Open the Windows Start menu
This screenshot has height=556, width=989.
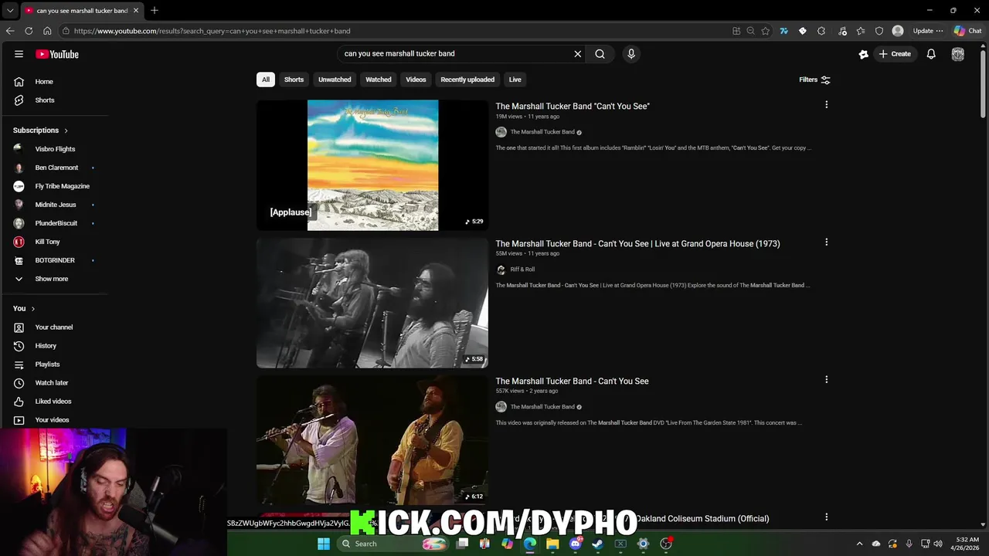324,544
